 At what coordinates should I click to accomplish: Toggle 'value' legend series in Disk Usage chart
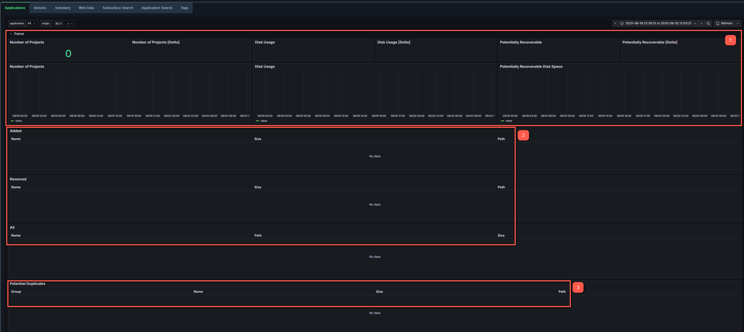pos(264,121)
